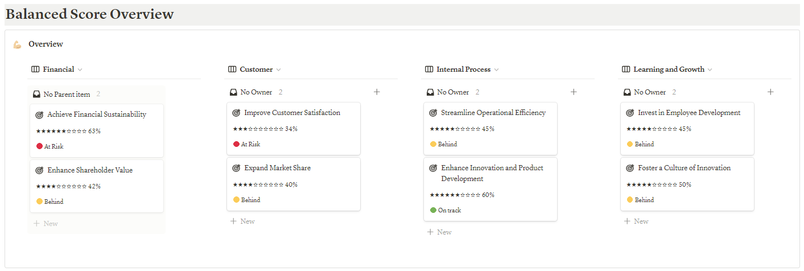Select the Customer view tab label
The image size is (804, 271).
point(256,69)
